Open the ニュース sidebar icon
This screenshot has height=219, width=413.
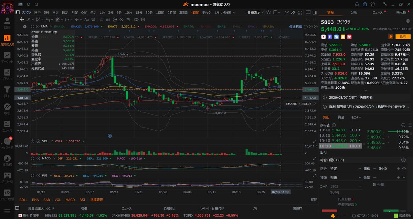coord(7,126)
